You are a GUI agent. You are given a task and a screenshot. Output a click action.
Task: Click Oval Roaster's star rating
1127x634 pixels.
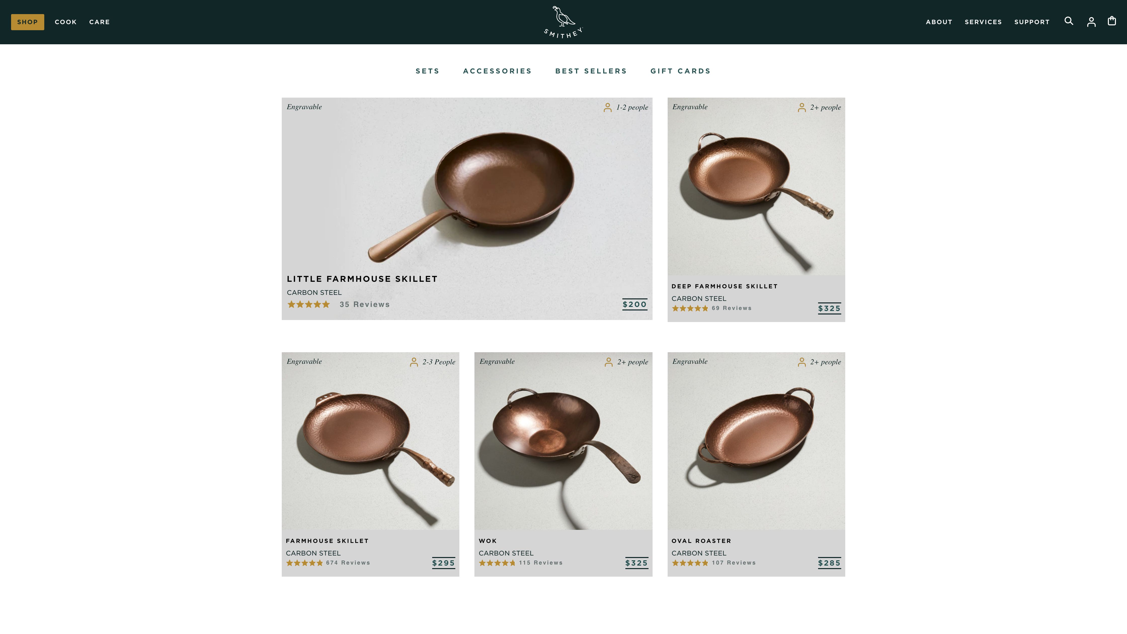[x=690, y=563]
